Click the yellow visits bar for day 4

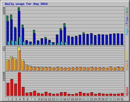pyautogui.click(x=19, y=49)
